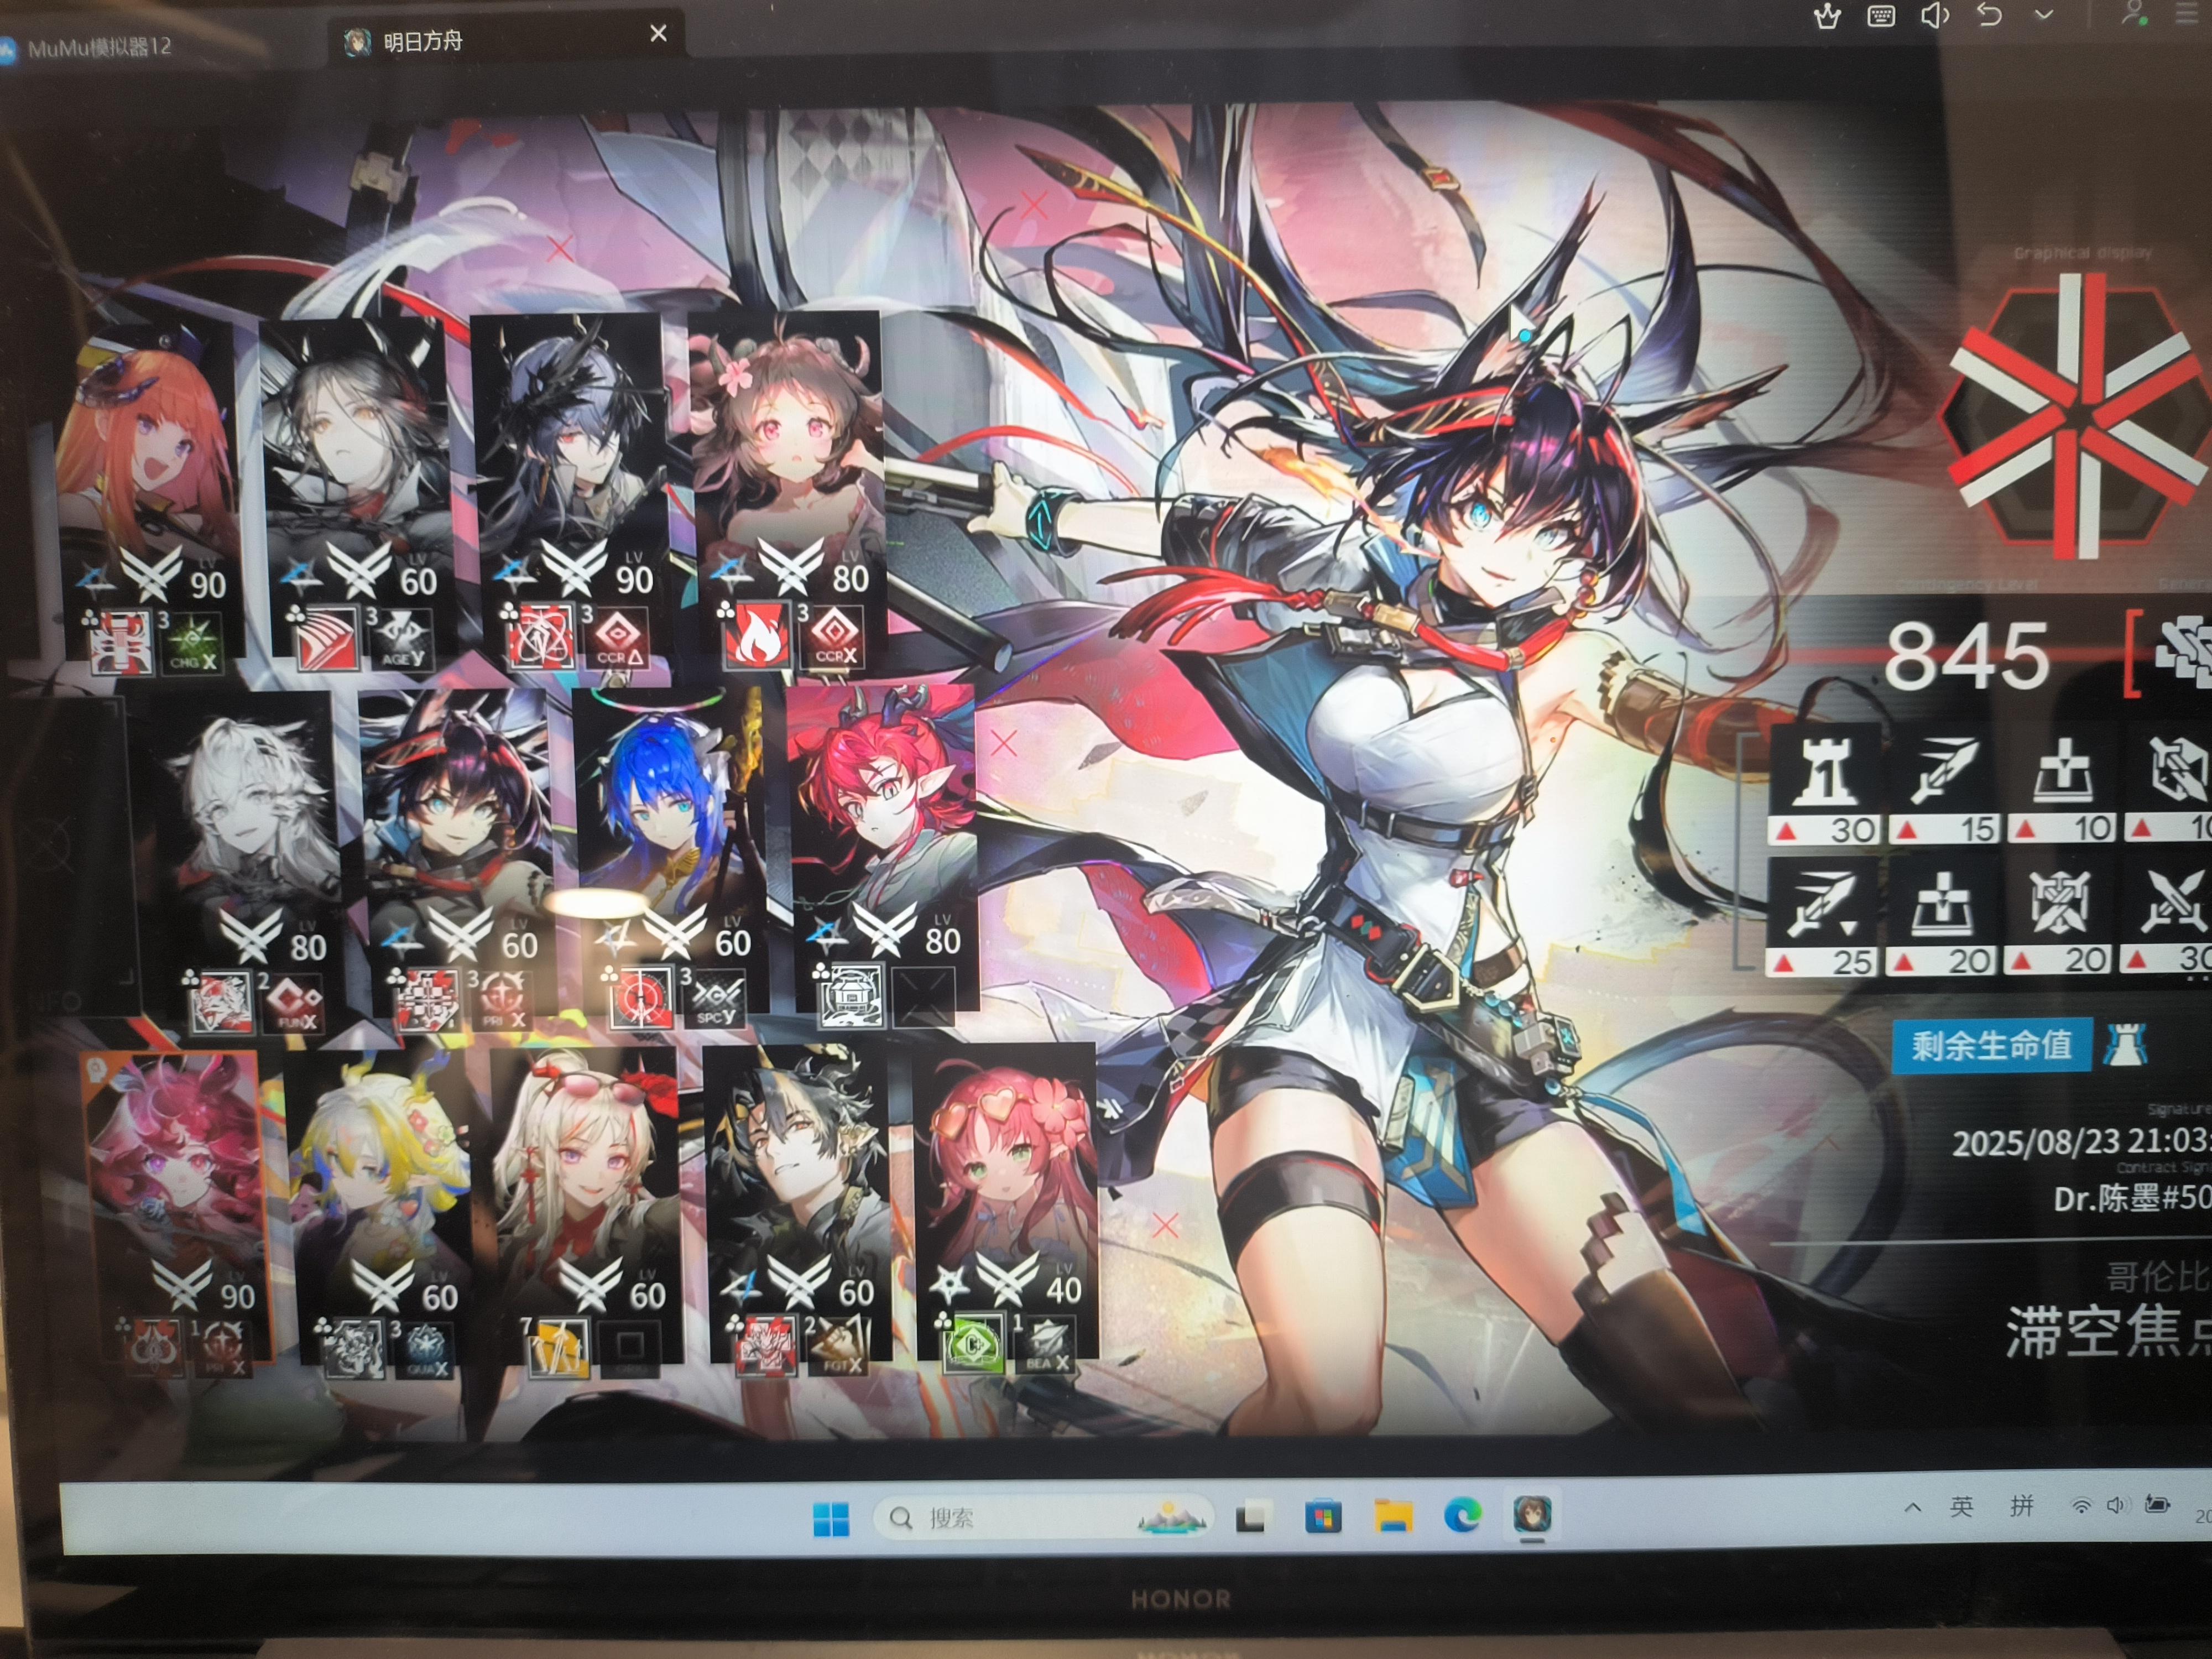This screenshot has width=2212, height=1659.
Task: Expand the system tray hidden icons chevron
Action: point(1912,1507)
